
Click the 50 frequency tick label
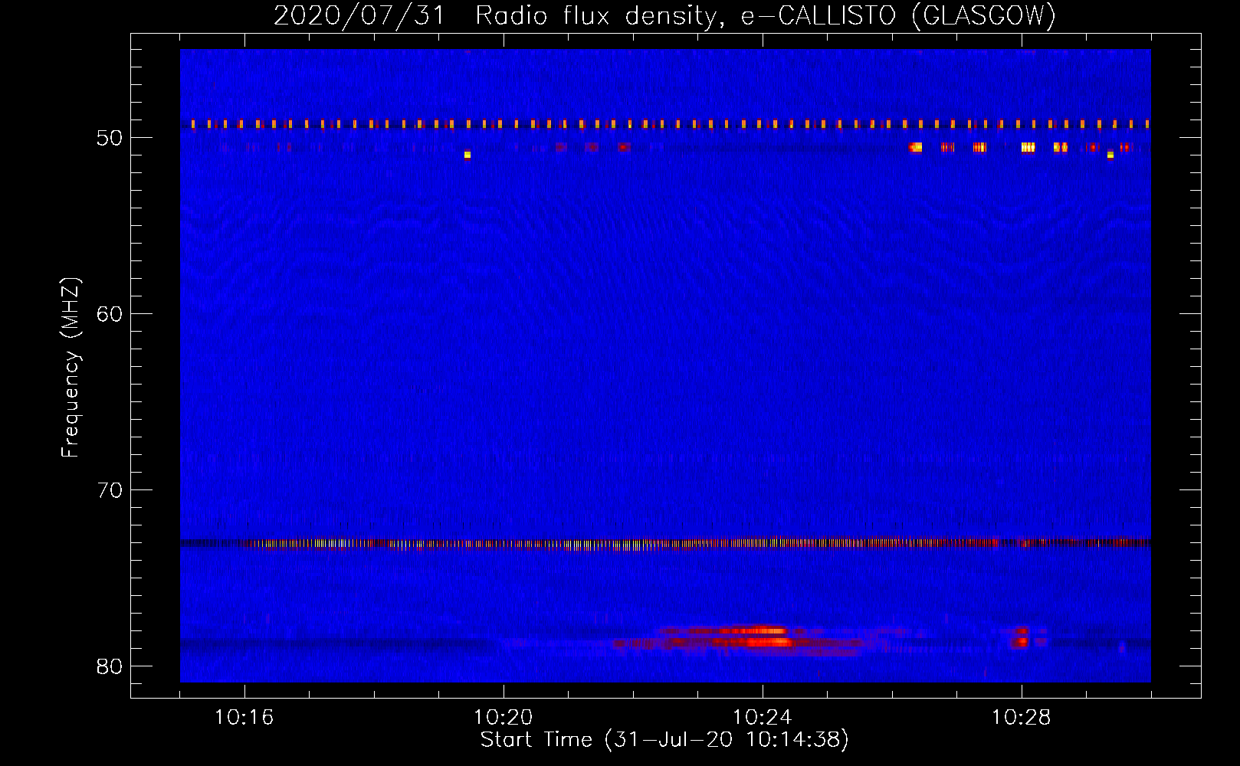coord(110,138)
